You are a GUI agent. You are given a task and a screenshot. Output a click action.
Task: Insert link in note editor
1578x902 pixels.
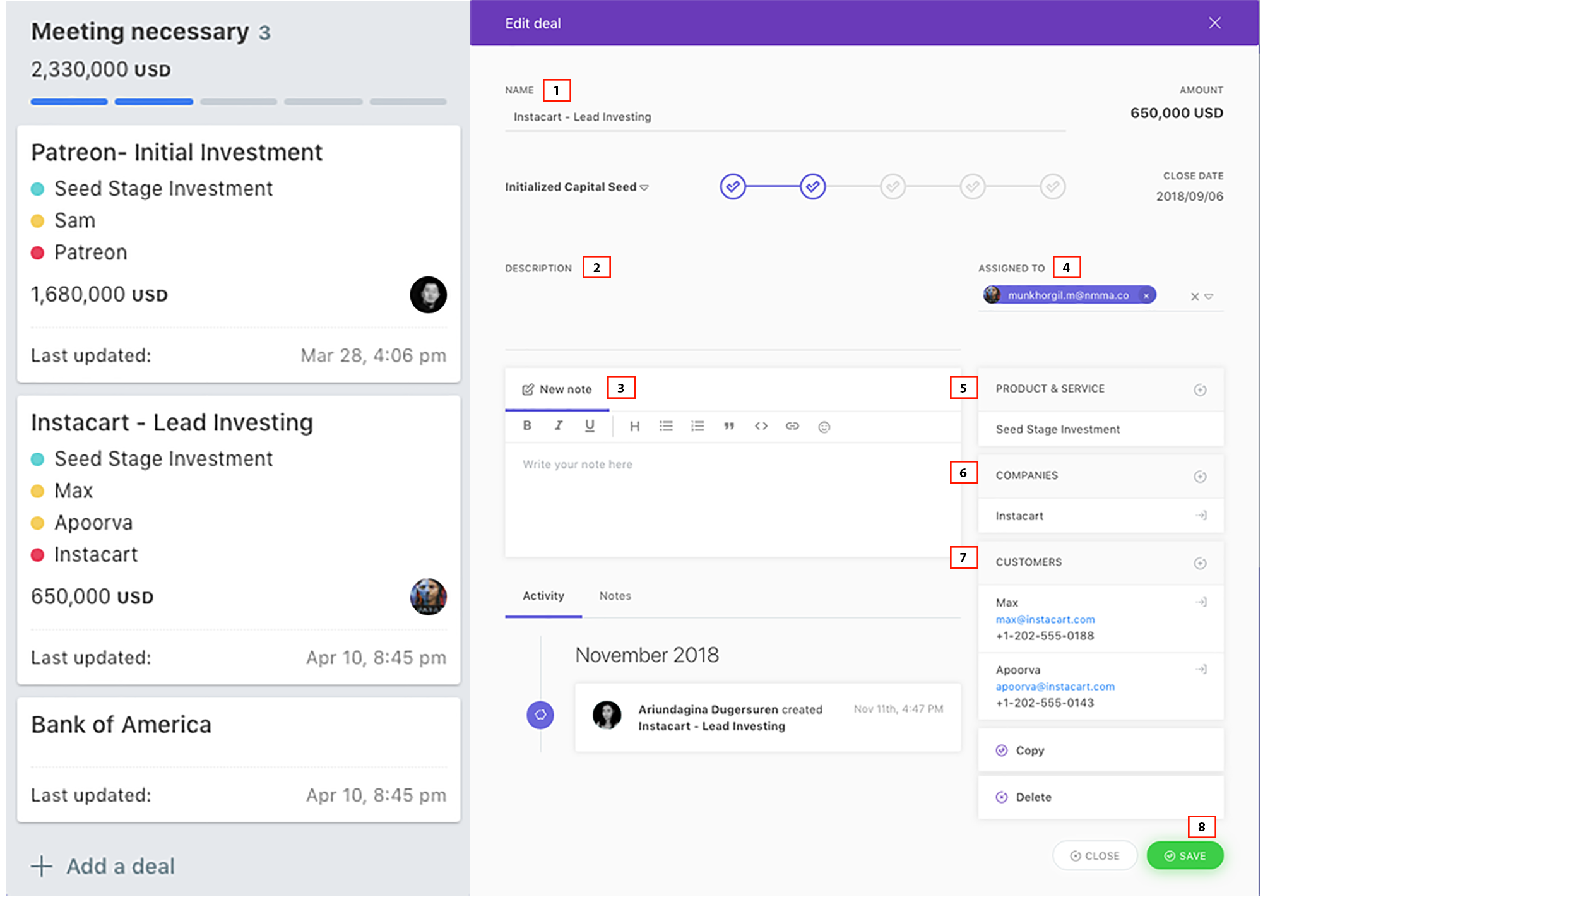pos(792,426)
